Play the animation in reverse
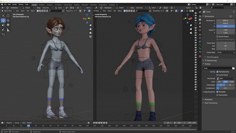This screenshot has height=133, width=236. pos(99,123)
